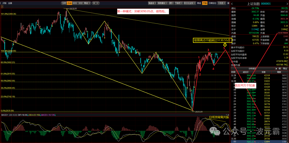Click 0.0%(2635.09) Fibonacci level label
Screen dimensions: 289x143
(7, 111)
